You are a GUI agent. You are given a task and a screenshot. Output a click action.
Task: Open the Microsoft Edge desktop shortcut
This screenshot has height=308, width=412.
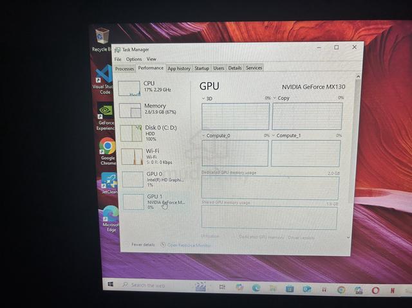[x=111, y=219]
